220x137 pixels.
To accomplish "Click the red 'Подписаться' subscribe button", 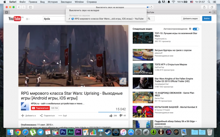I will (40, 108).
